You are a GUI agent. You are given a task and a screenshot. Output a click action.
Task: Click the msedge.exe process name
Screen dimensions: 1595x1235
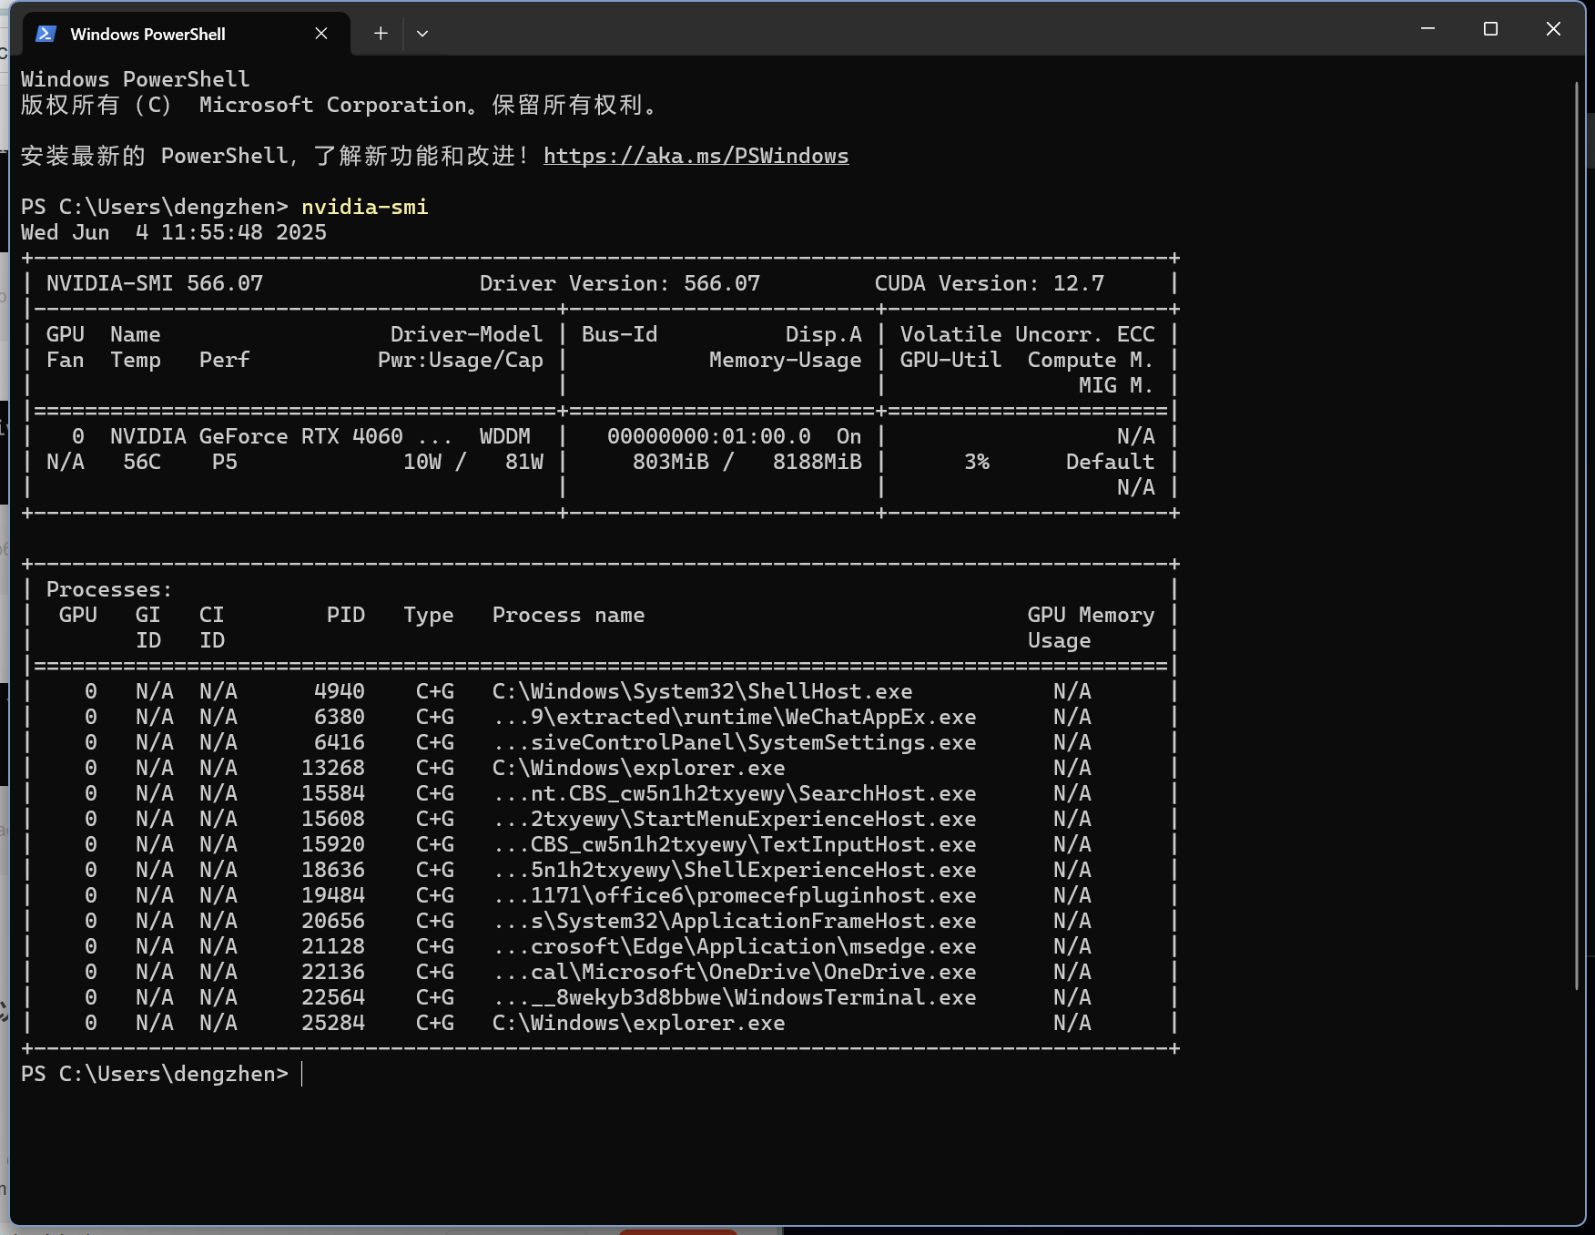click(x=735, y=946)
